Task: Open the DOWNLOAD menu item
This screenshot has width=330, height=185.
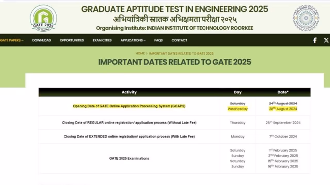Action: coord(42,40)
